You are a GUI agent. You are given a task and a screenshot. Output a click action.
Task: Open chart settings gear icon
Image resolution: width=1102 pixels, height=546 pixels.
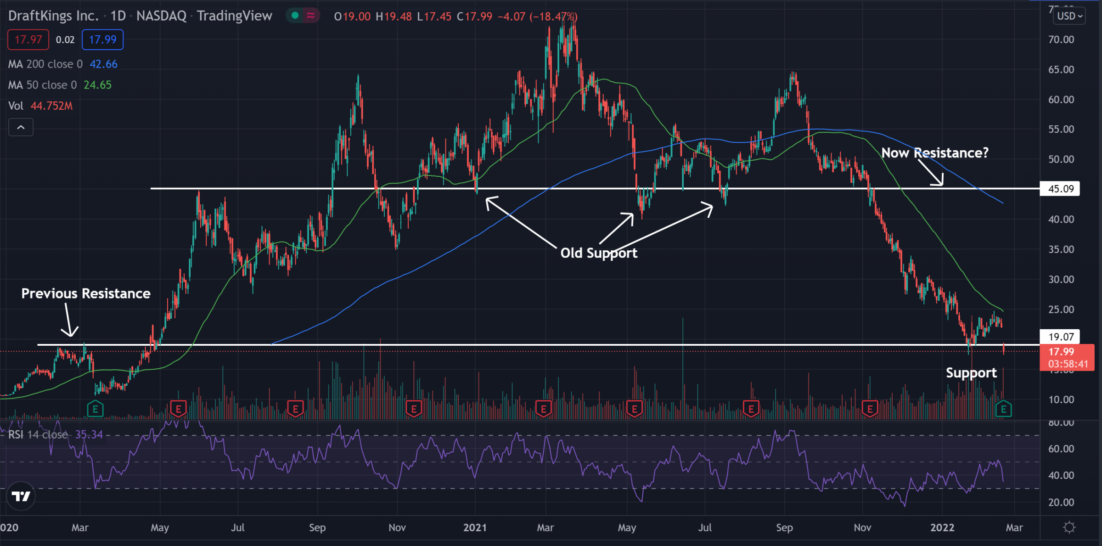point(1069,527)
